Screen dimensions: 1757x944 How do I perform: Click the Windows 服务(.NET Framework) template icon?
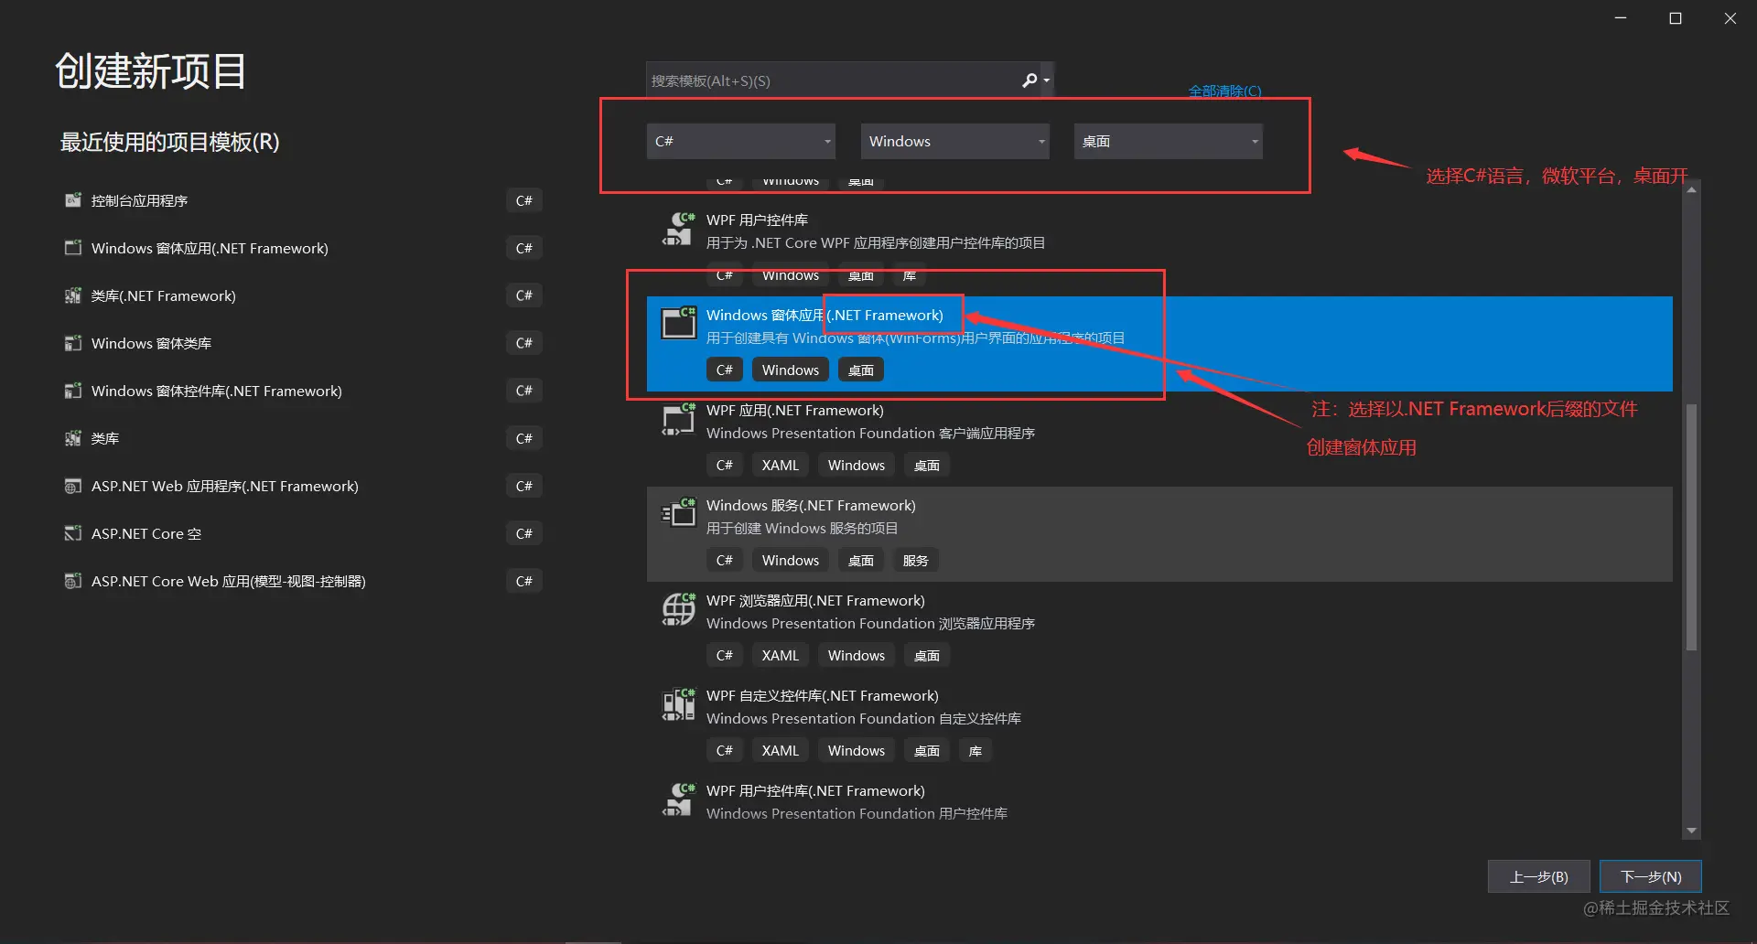pyautogui.click(x=678, y=513)
